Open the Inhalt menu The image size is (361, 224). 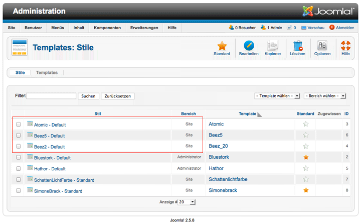[79, 28]
